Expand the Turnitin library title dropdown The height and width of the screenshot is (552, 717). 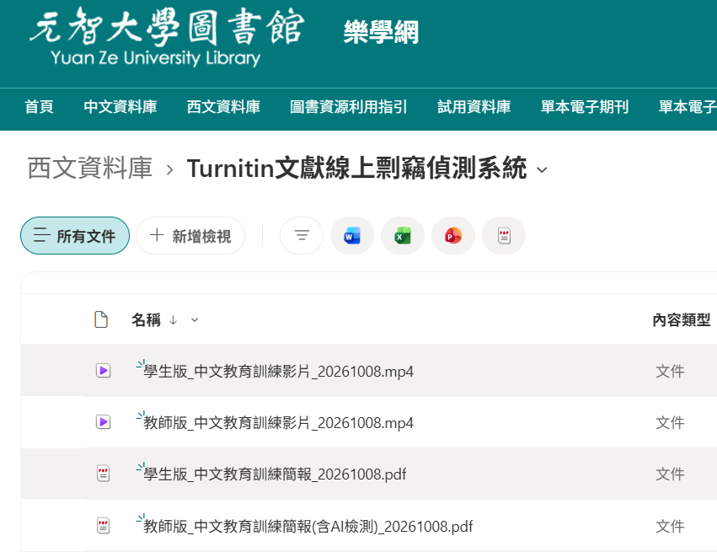(542, 170)
